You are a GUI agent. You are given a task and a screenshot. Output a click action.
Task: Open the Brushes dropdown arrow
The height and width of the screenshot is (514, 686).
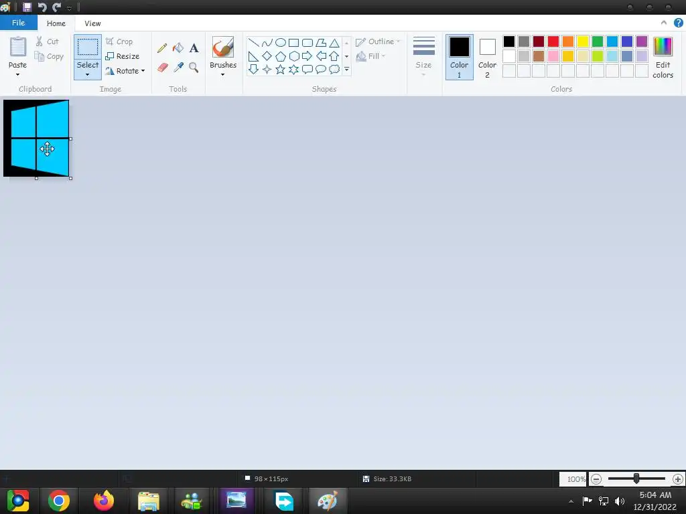(x=222, y=75)
